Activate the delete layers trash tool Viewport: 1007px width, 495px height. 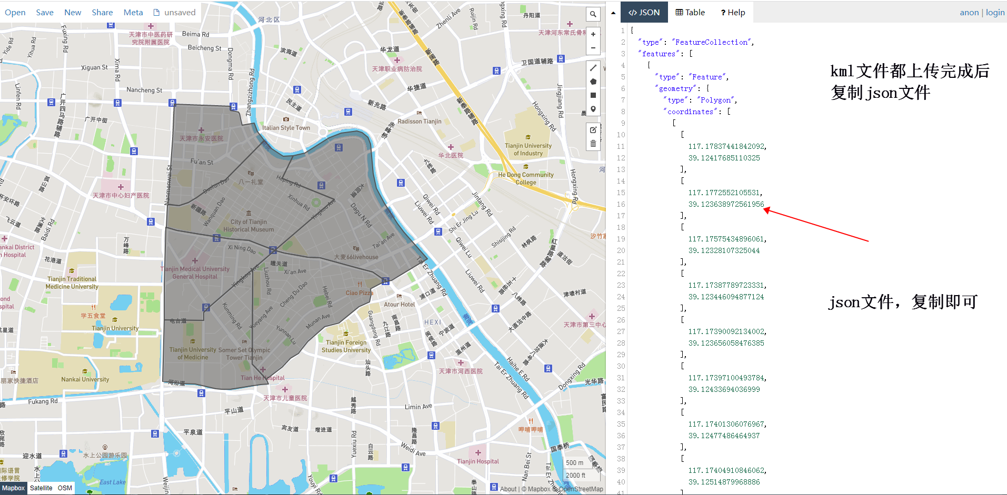593,144
